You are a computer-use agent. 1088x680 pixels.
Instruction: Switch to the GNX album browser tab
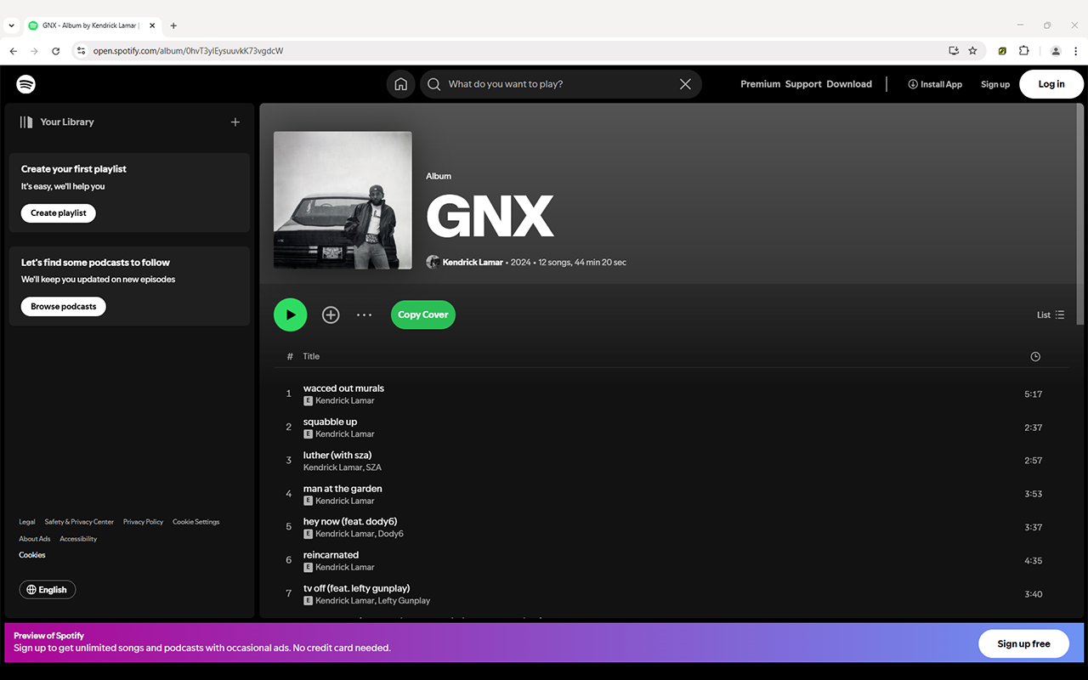[85, 25]
